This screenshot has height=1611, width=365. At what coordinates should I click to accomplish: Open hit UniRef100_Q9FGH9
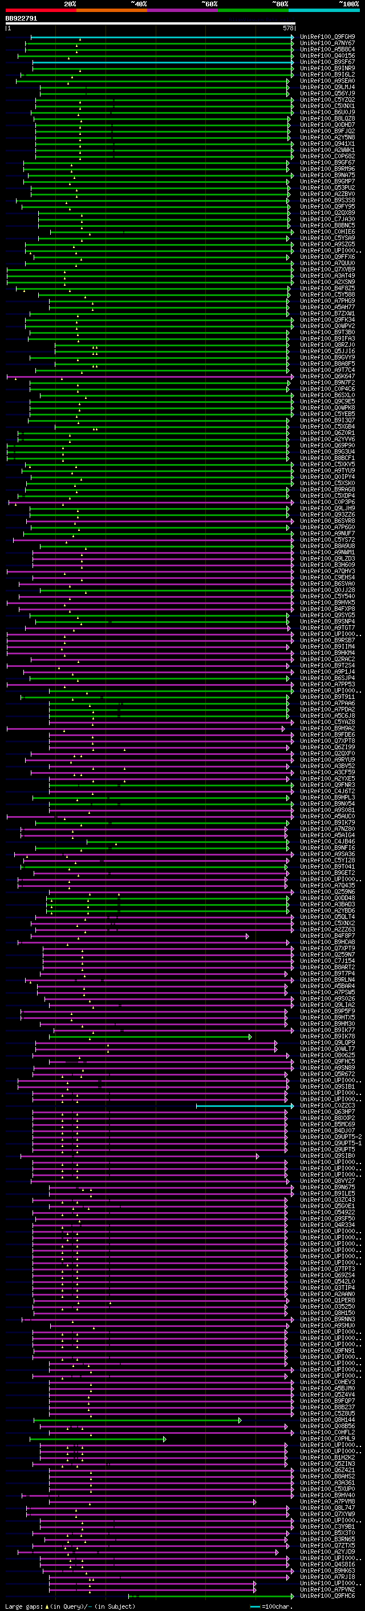point(327,37)
